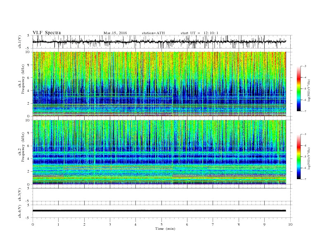This screenshot has height=252, width=327.
Task: Click the "-3" label on ch.1 colorbar
Action: (305, 66)
